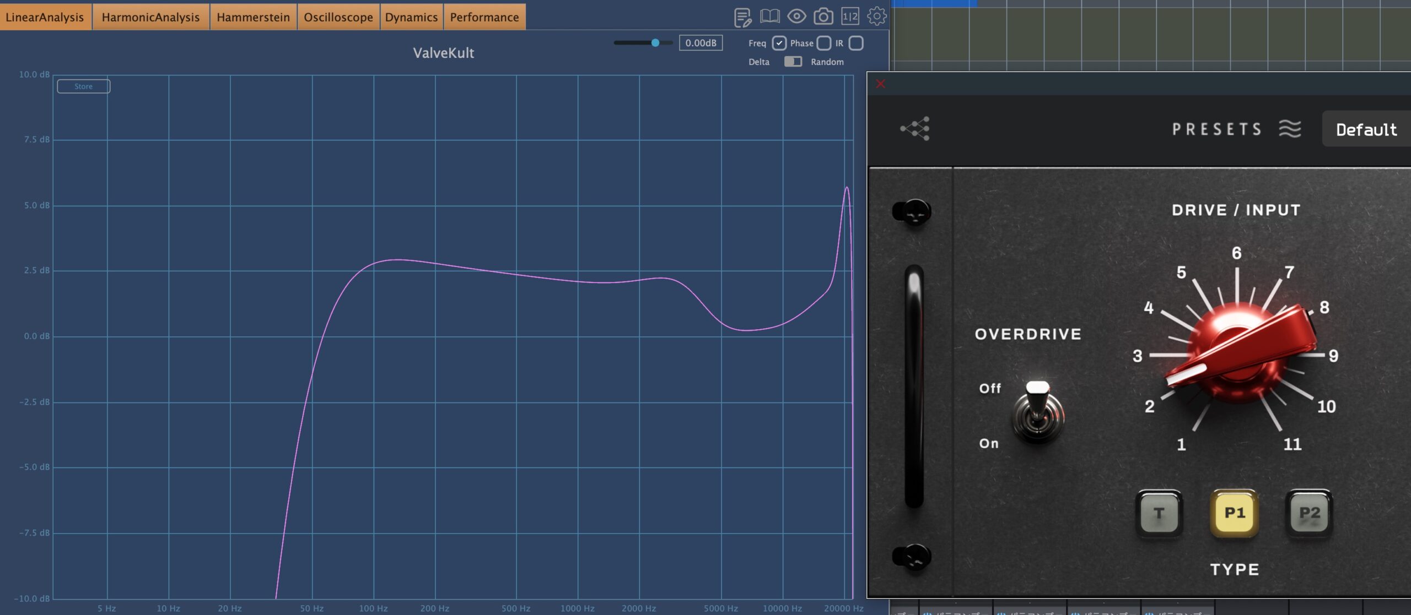1411x615 pixels.
Task: Open the notes editor icon
Action: point(742,17)
